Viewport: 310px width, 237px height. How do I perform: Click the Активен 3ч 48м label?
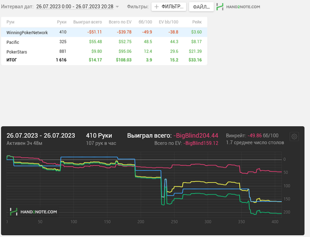(24, 143)
